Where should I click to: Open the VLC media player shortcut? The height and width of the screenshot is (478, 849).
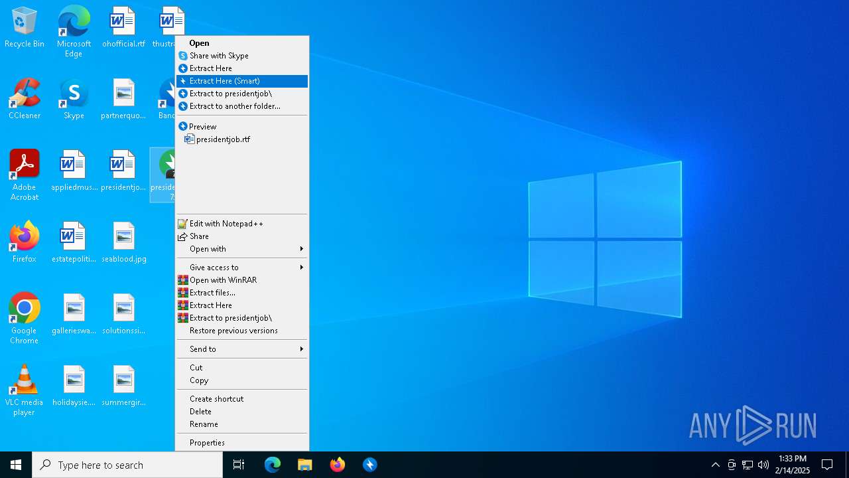pyautogui.click(x=25, y=390)
